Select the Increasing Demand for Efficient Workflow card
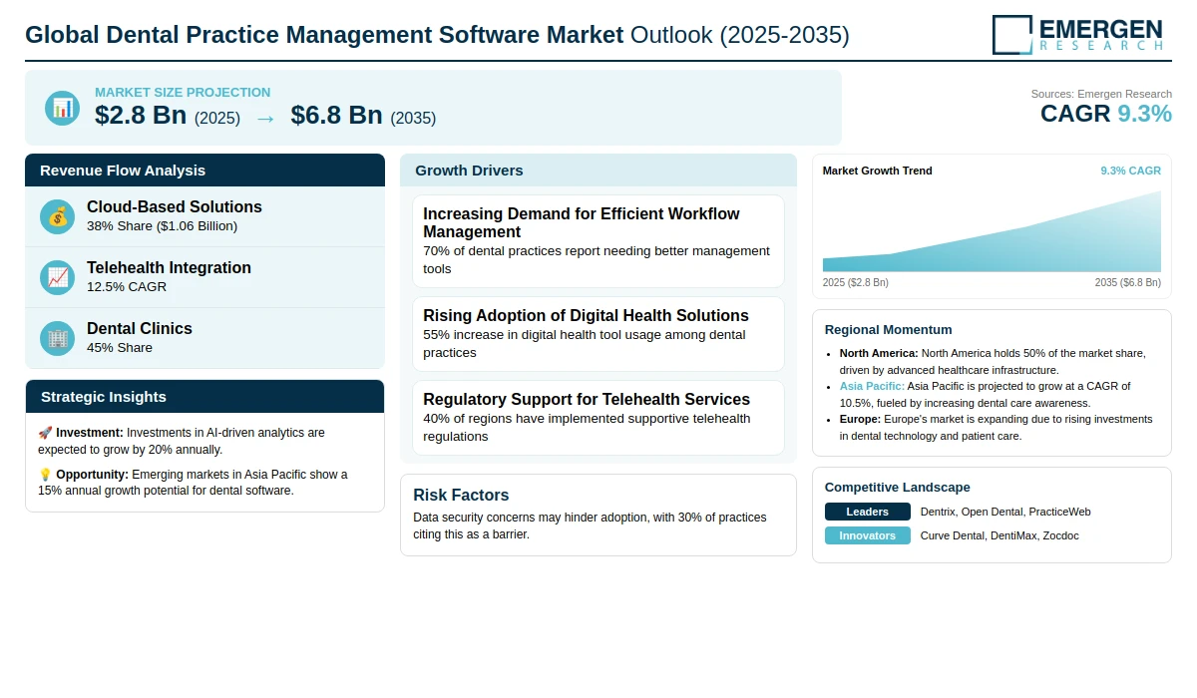Viewport: 1197px width, 698px height. click(x=598, y=240)
